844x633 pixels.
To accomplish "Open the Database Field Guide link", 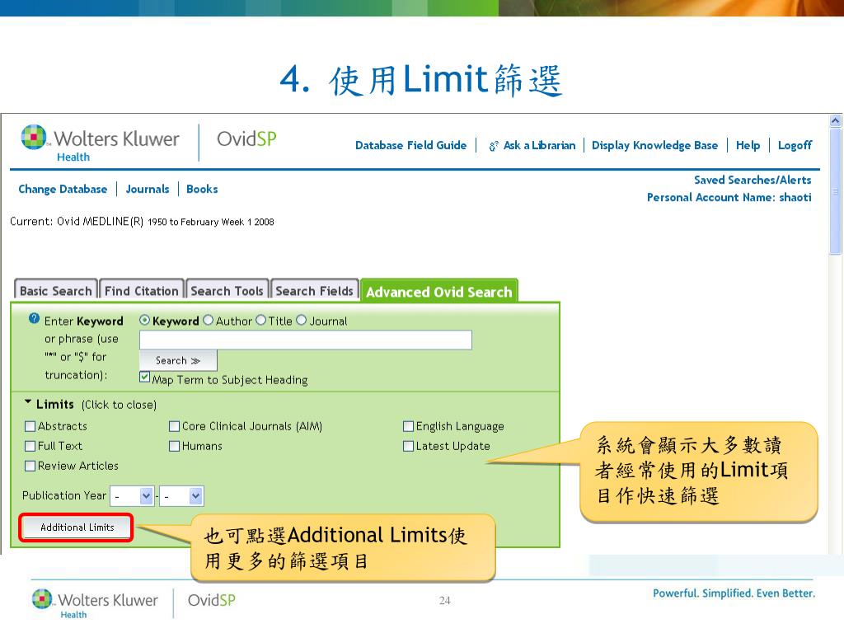I will (x=410, y=145).
